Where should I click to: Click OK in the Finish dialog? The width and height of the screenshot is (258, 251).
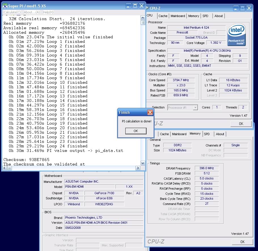point(136,131)
